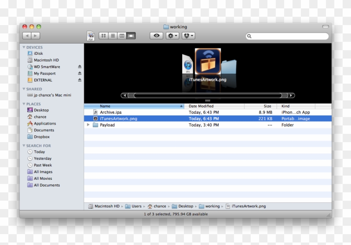
Task: Select Cover Flow view in the toolbar
Action: coord(131,36)
